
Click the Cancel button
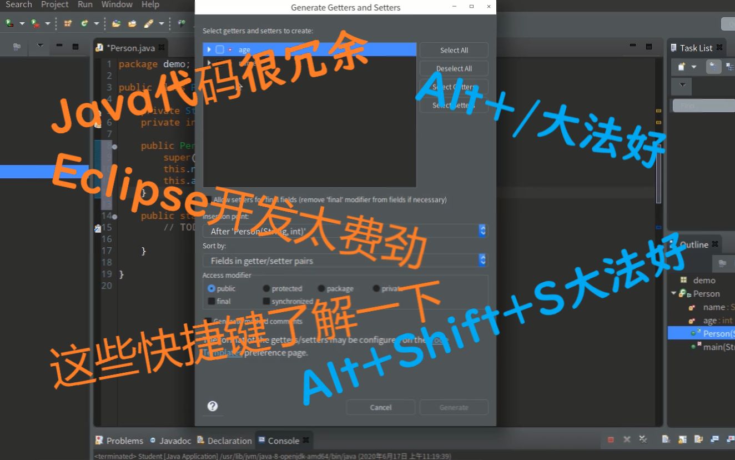(x=381, y=407)
